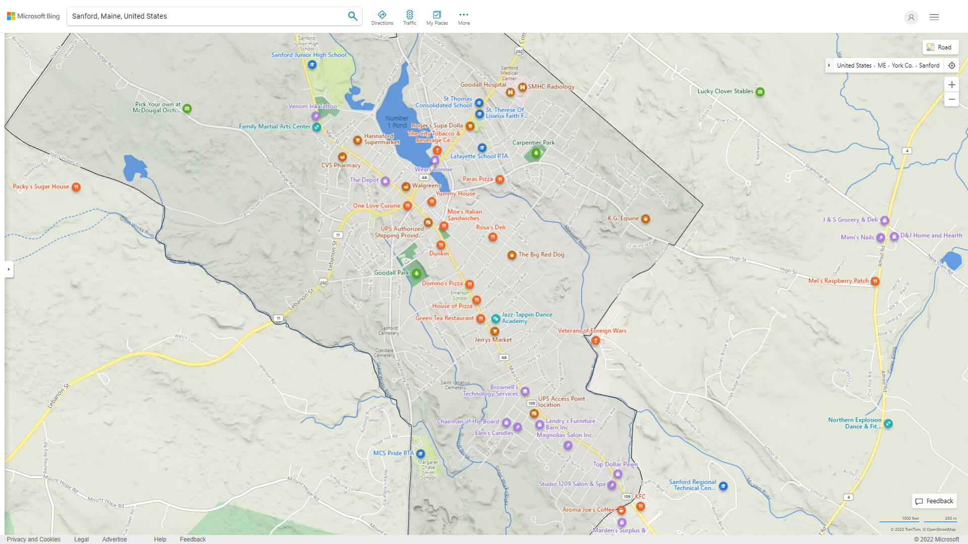Click the Goodall Hospital map pin

pos(510,92)
